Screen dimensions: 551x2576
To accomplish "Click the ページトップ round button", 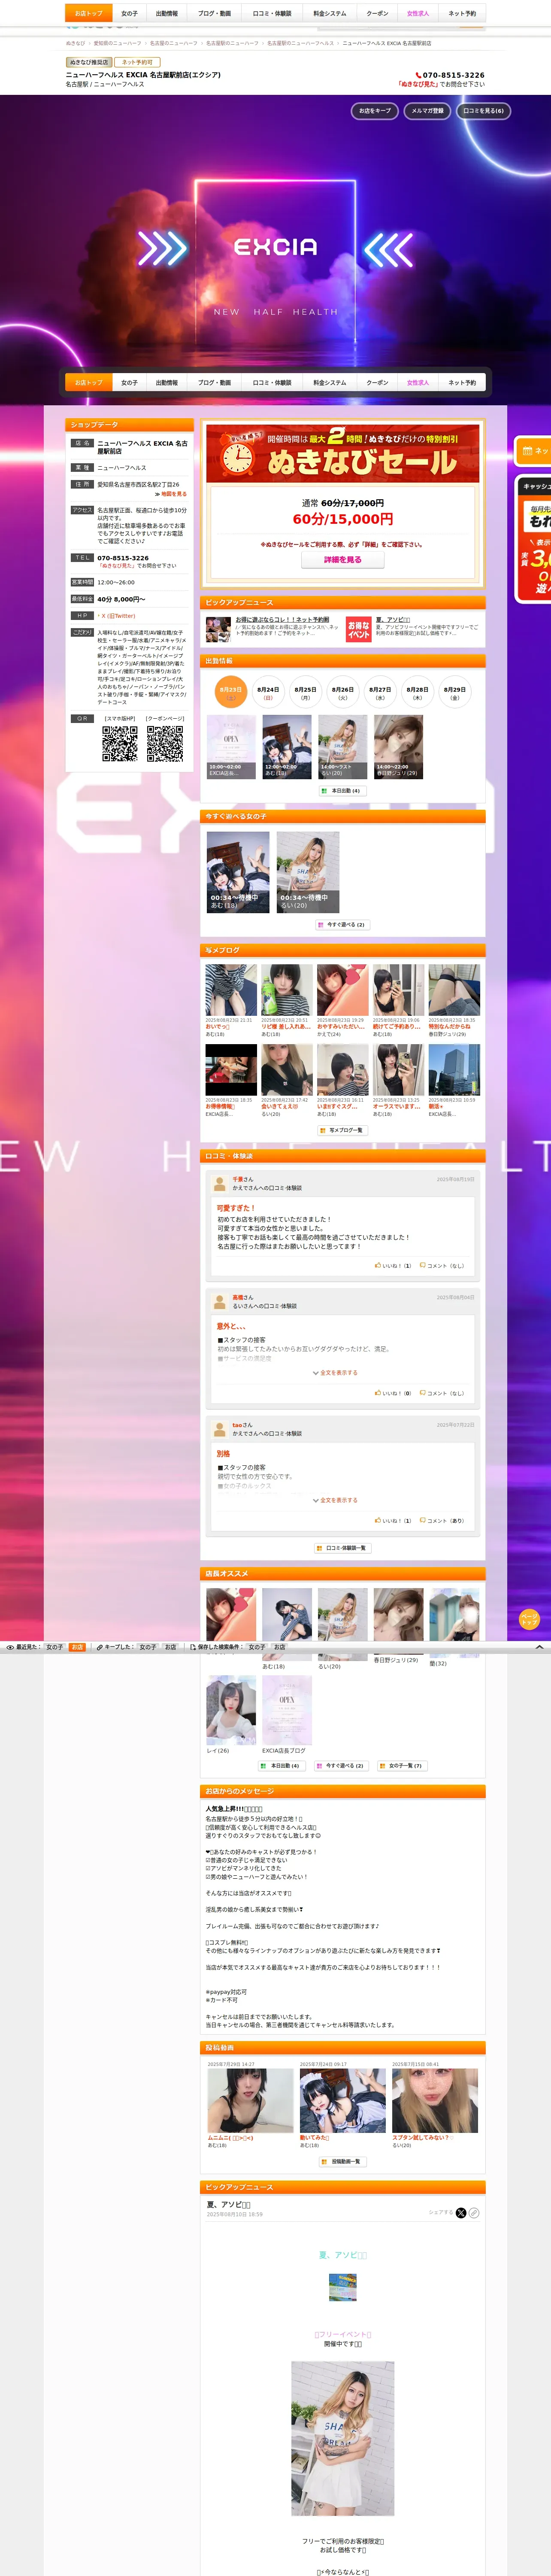I will 529,1619.
